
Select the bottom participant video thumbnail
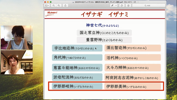17,62
